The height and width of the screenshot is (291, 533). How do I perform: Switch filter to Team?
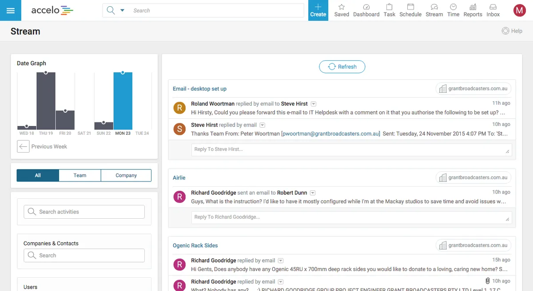[80, 175]
